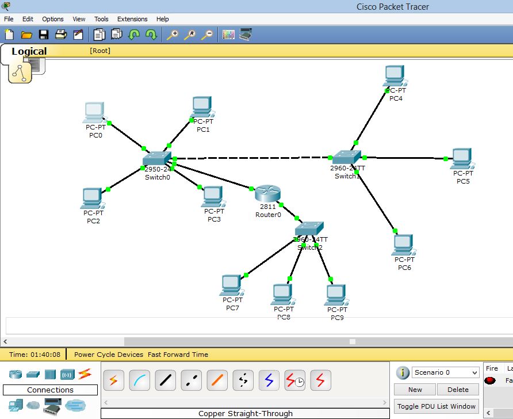Click the New scenario button
Screen dimensions: 513x419
(x=415, y=390)
